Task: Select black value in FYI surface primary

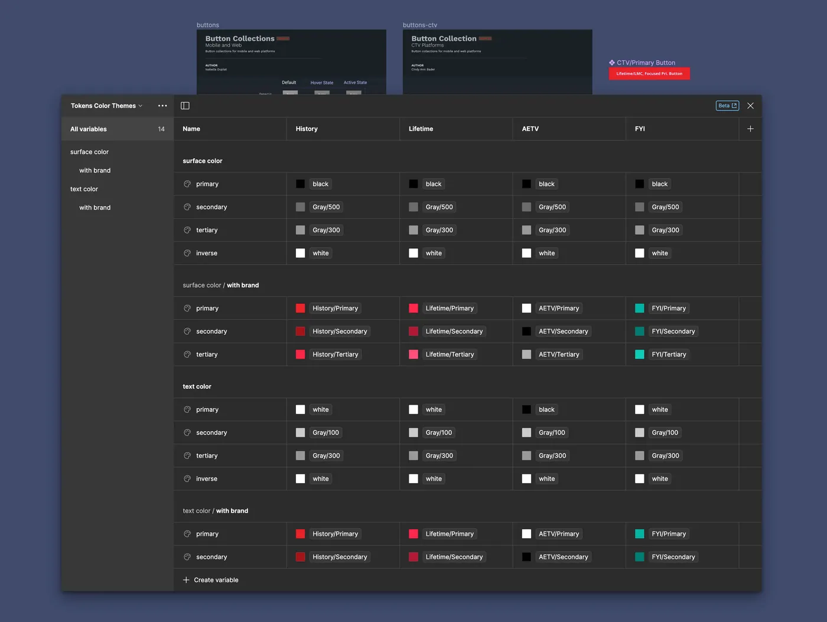Action: [x=660, y=184]
